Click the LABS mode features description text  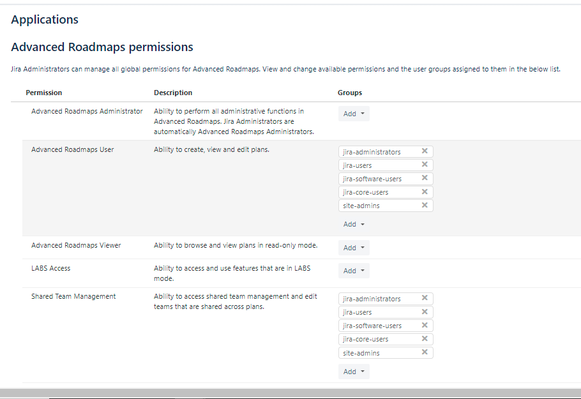click(232, 273)
